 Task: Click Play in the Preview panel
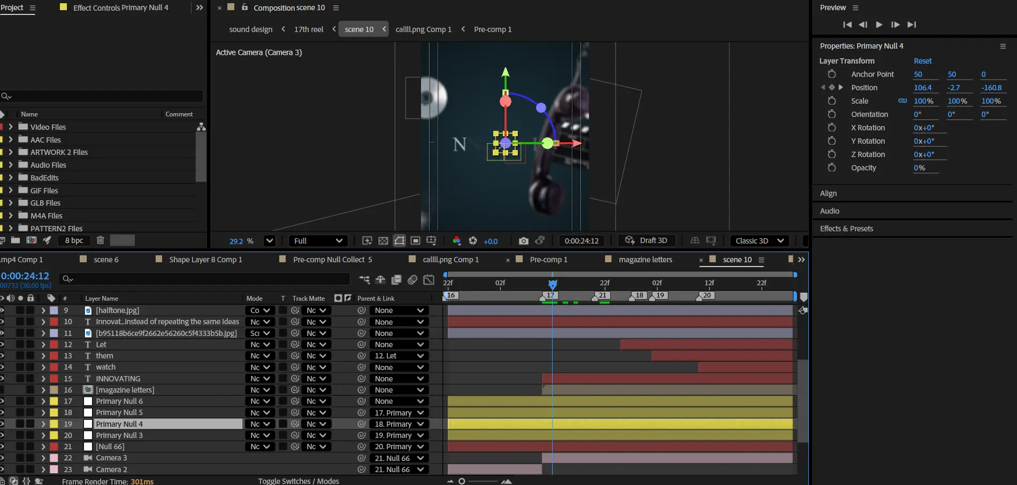click(879, 25)
